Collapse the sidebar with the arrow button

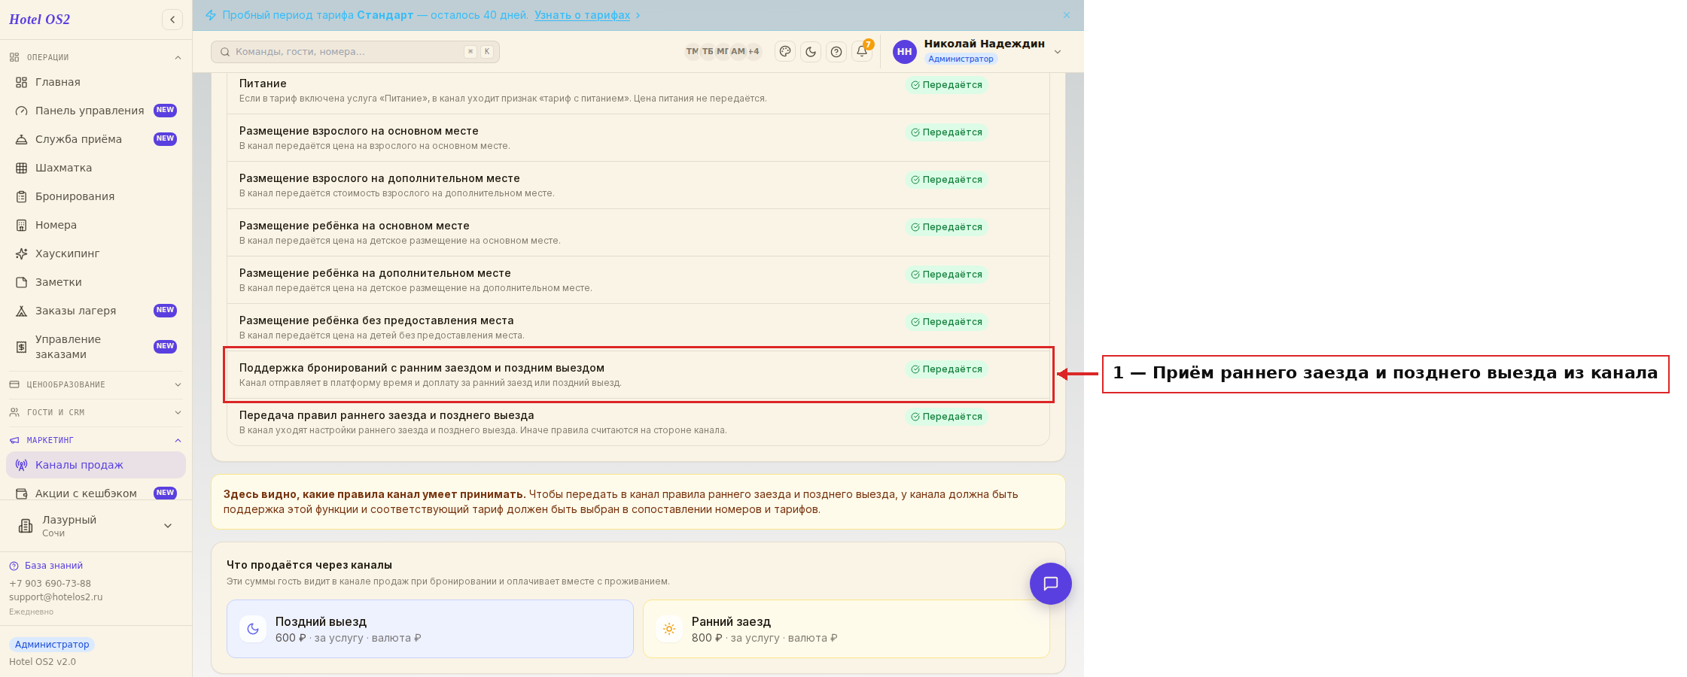(172, 20)
